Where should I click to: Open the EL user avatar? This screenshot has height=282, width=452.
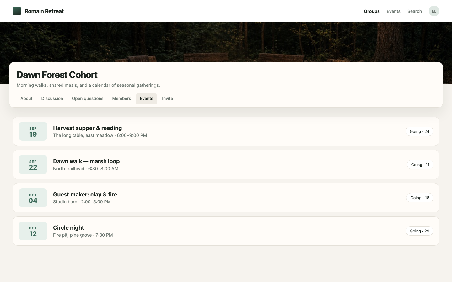[434, 11]
